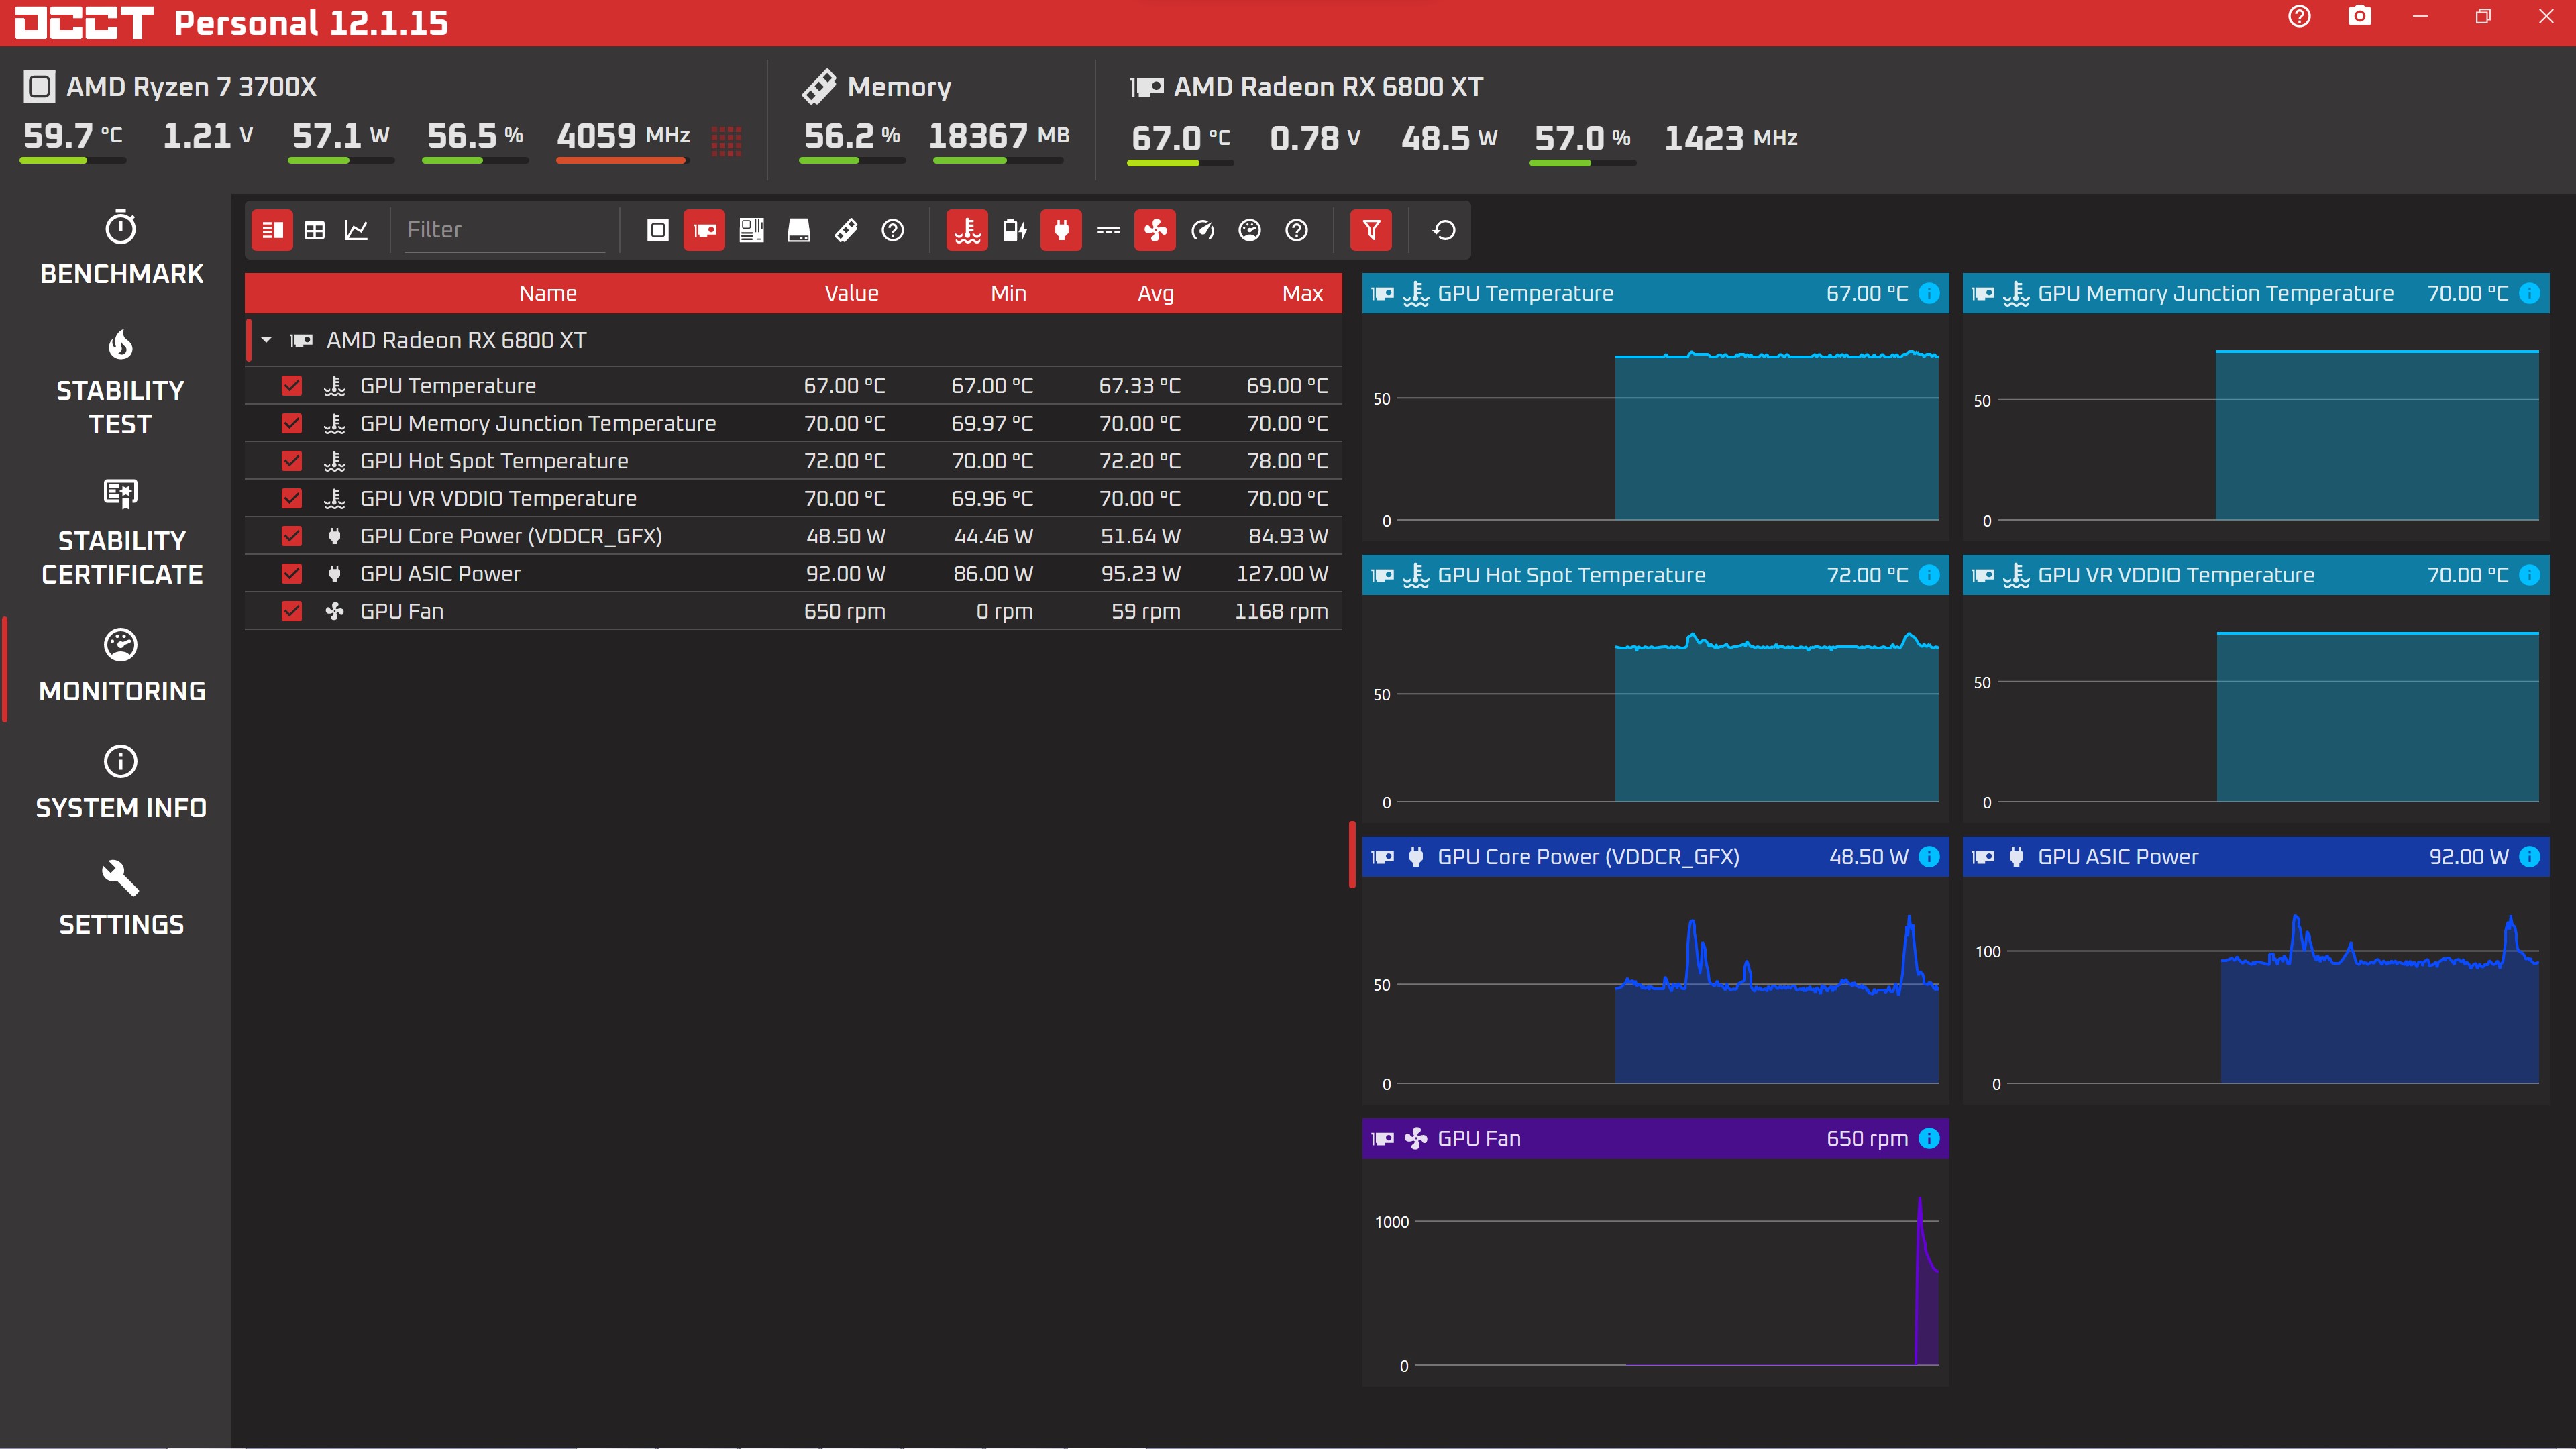Open the Benchmark section
The height and width of the screenshot is (1449, 2576).
click(x=121, y=248)
